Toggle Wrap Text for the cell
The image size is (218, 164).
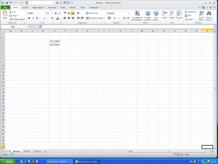[x=92, y=13]
